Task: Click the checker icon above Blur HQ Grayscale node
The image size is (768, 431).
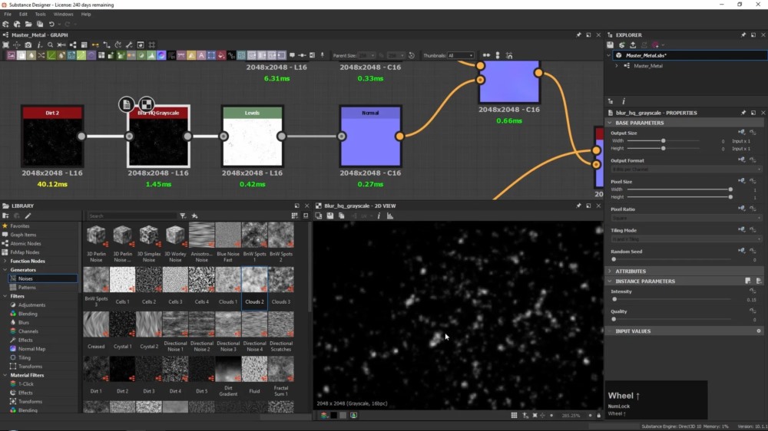Action: pos(146,104)
